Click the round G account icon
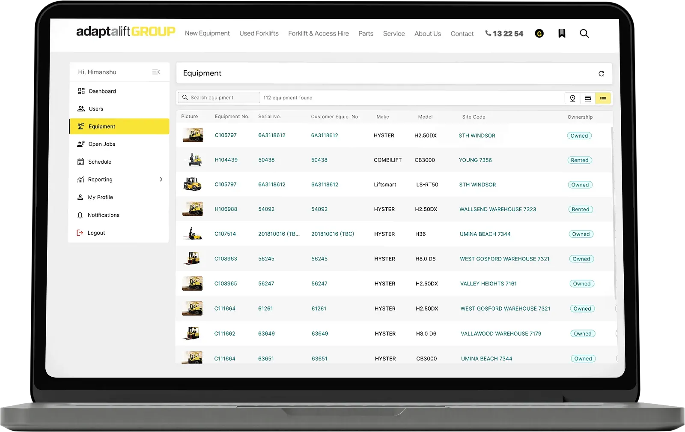Viewport: 685px width, 432px height. [x=539, y=33]
